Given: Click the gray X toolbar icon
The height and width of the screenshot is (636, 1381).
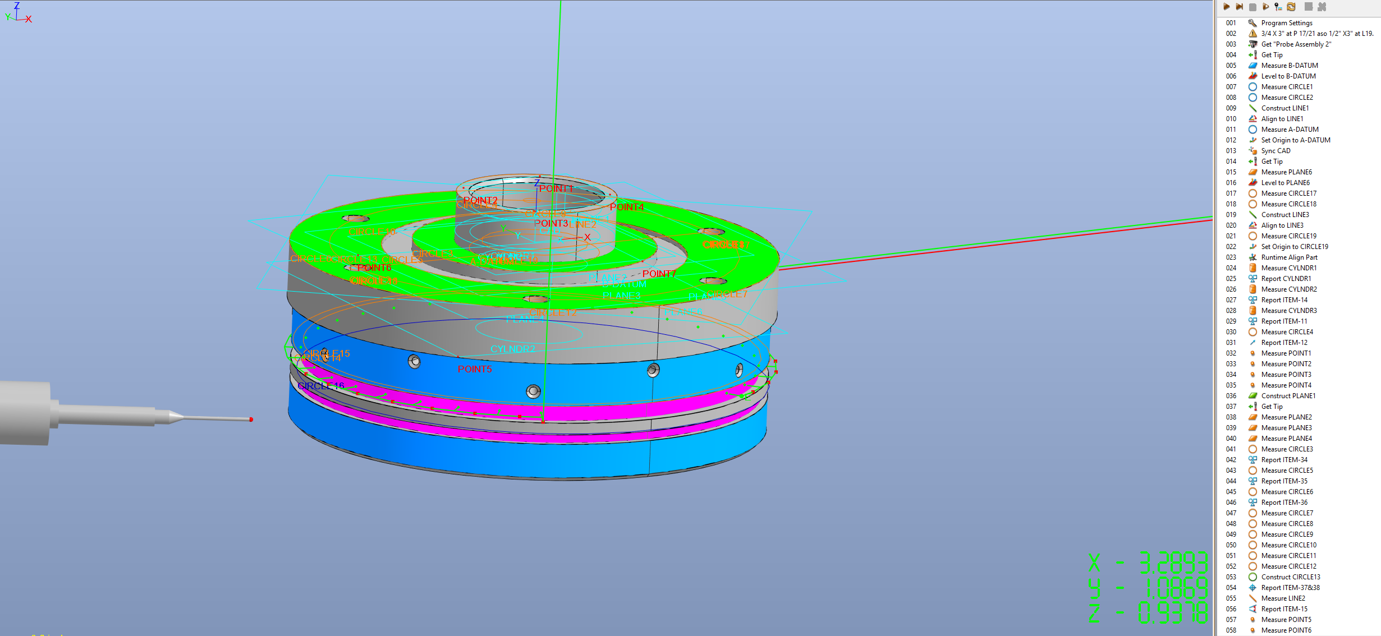Looking at the screenshot, I should tap(1322, 7).
